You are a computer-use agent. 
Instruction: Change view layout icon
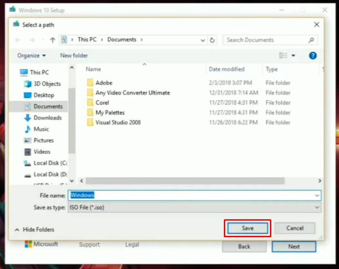tap(283, 56)
